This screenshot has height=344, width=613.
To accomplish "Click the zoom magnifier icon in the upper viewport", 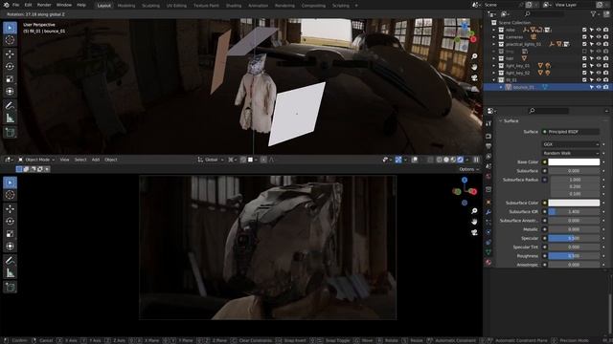I will (x=474, y=56).
